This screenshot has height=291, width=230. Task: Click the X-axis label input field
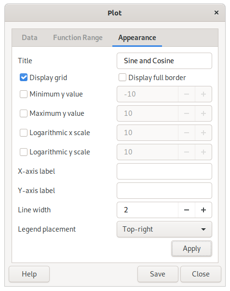coord(164,171)
